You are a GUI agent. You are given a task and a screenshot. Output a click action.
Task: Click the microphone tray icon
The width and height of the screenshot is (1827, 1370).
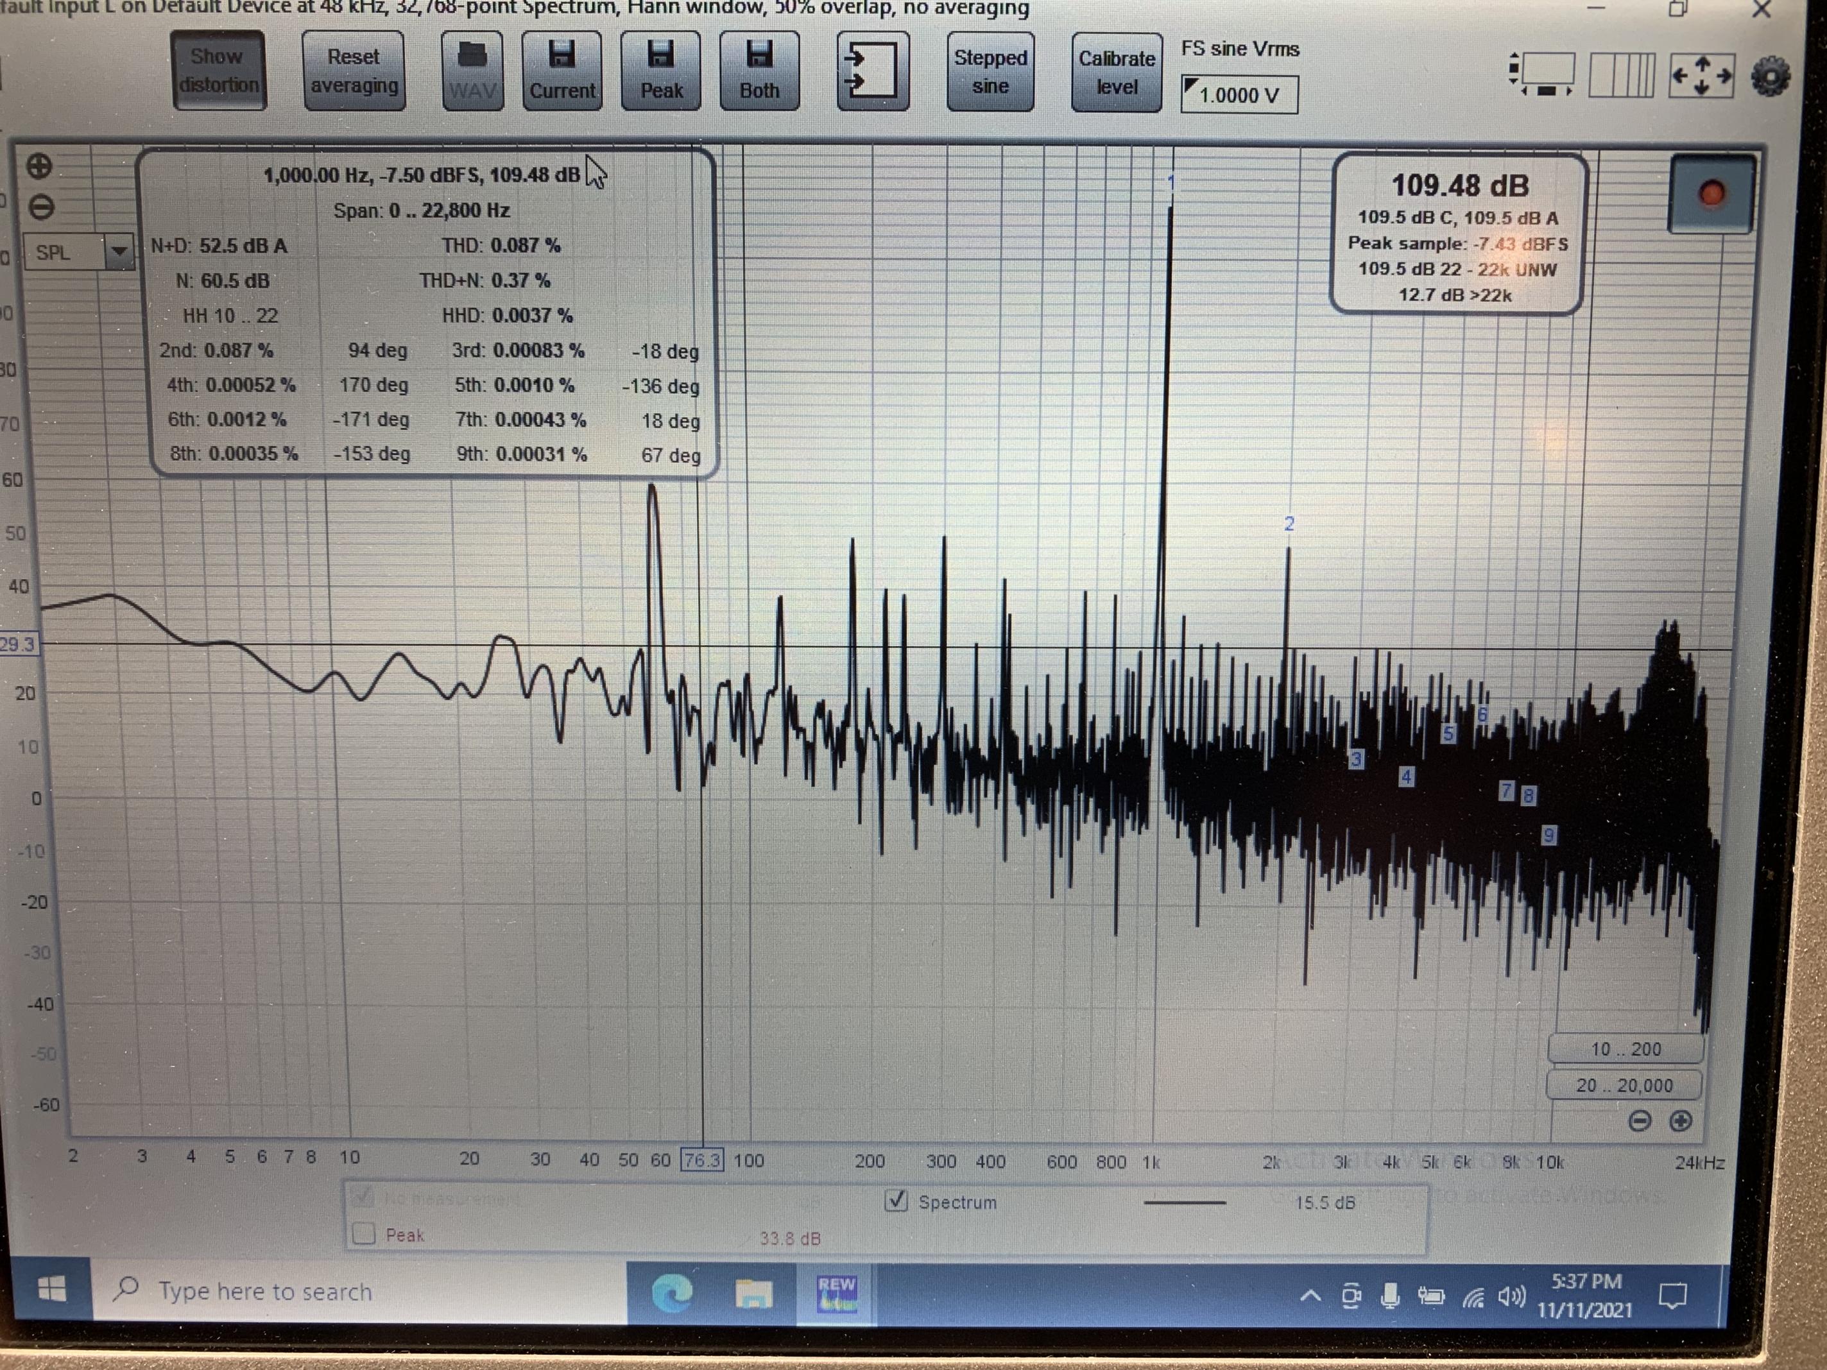coord(1390,1296)
